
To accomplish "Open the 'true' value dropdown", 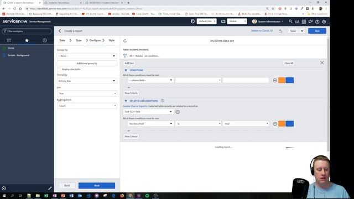I will tap(246, 124).
